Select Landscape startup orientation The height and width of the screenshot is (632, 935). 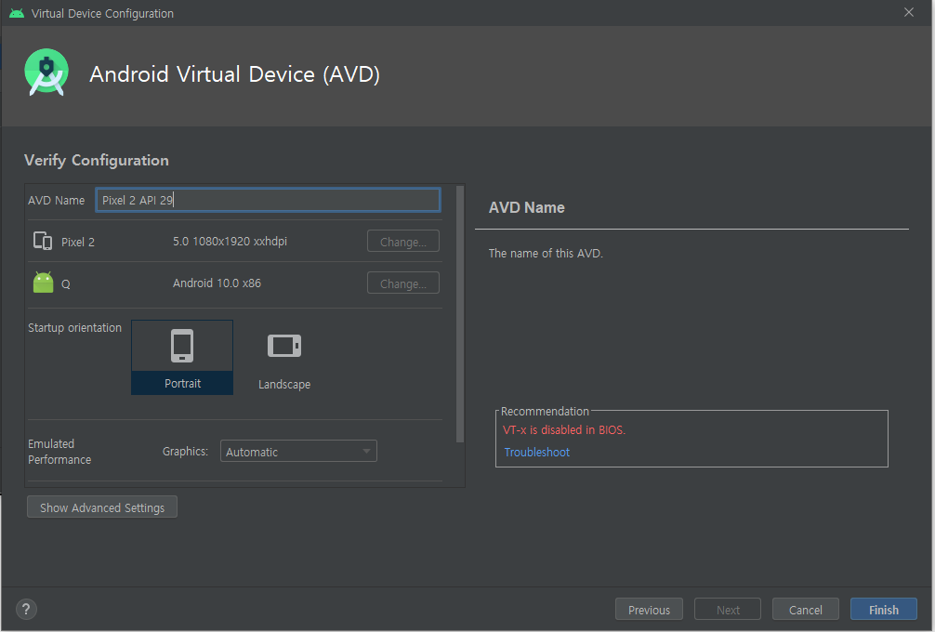284,360
